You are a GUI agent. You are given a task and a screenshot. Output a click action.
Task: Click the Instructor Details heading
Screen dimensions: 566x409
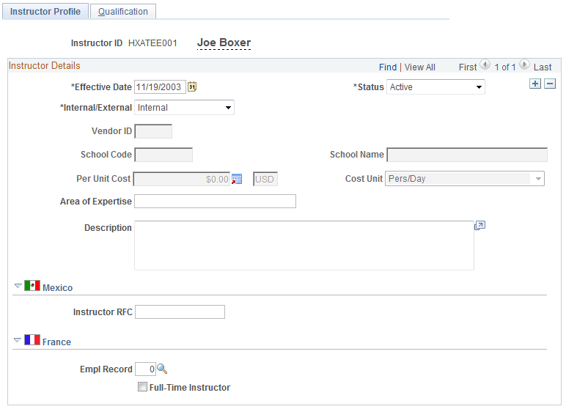click(45, 66)
